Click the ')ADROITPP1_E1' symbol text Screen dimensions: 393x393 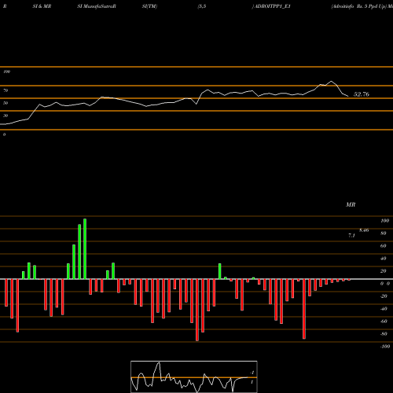[x=271, y=6]
